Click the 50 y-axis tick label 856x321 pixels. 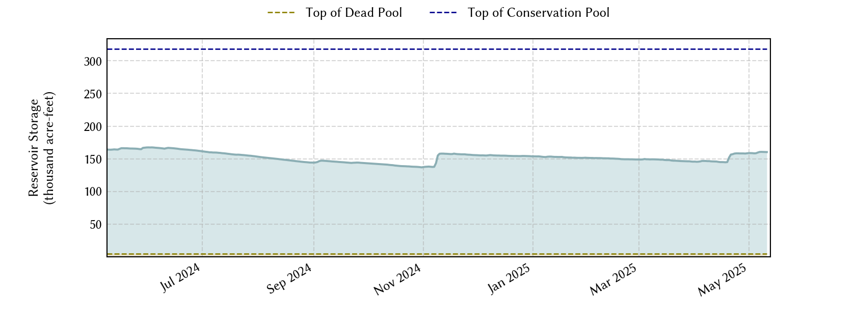[96, 224]
